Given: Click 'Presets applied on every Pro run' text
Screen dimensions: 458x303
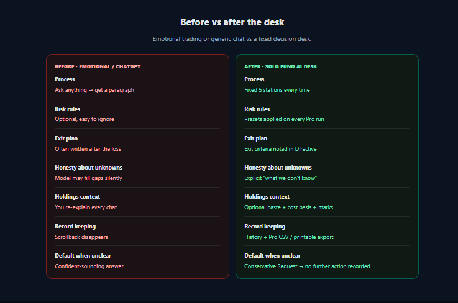Looking at the screenshot, I should tap(284, 119).
